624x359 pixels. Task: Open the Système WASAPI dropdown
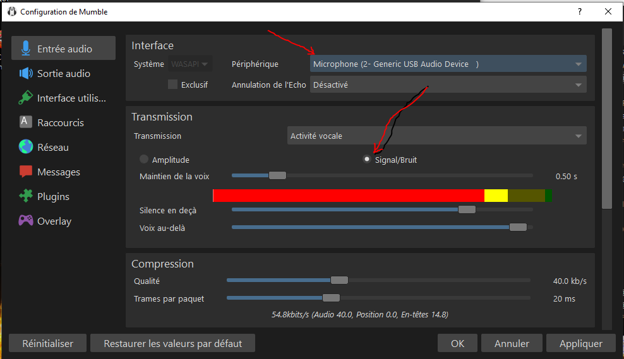[190, 64]
